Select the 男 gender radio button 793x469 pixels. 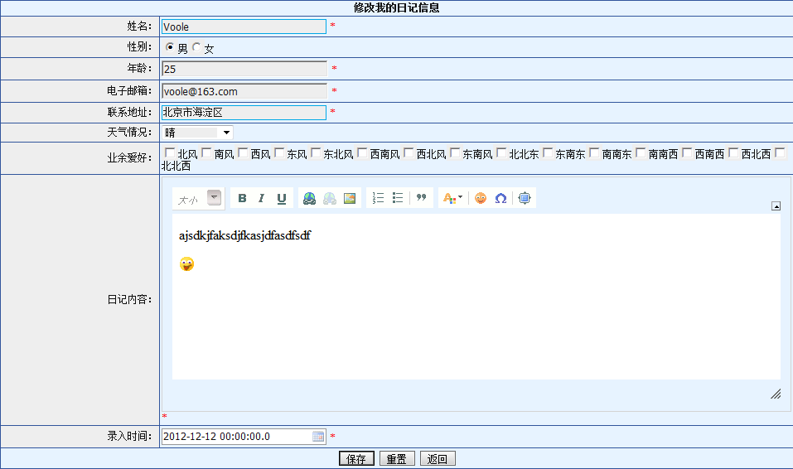(170, 46)
